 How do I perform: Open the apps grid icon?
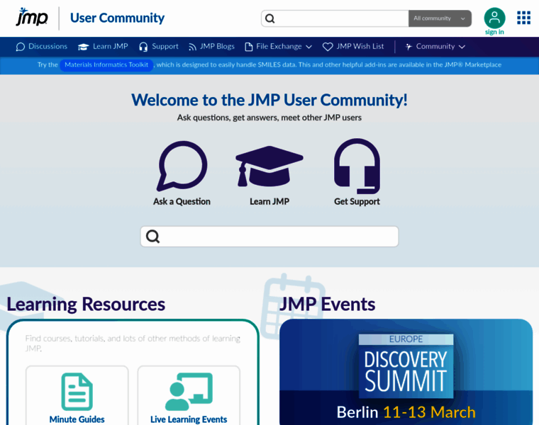coord(523,18)
